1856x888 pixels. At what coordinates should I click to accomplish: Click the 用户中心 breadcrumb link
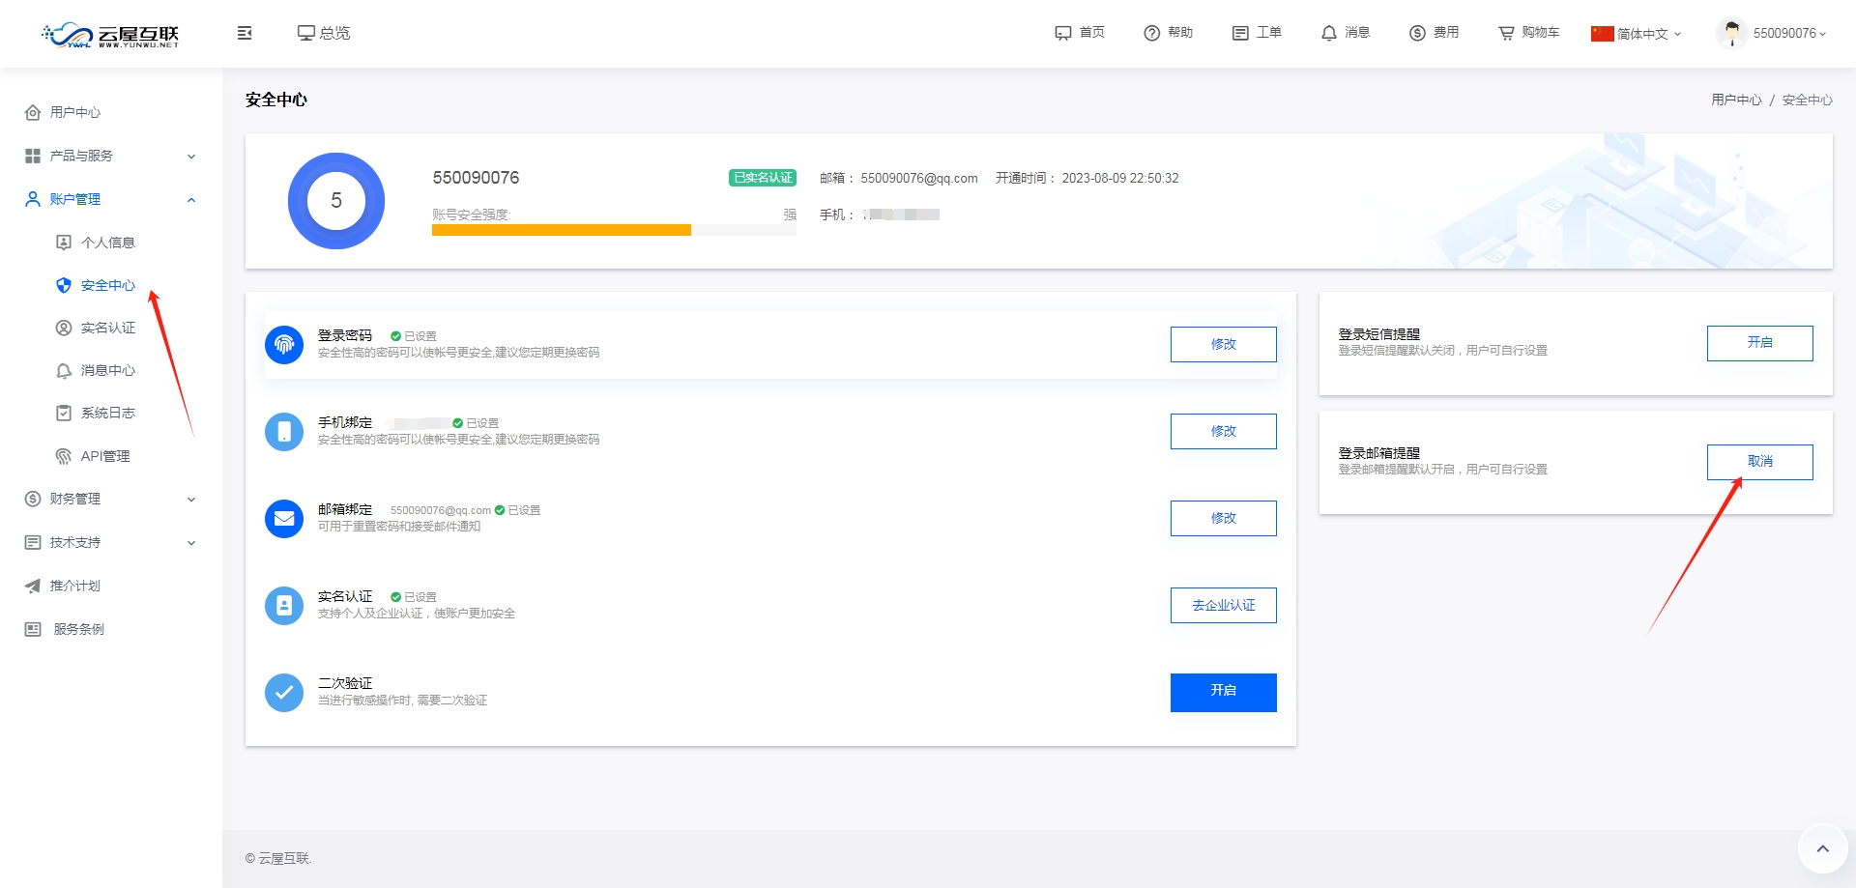click(1735, 100)
